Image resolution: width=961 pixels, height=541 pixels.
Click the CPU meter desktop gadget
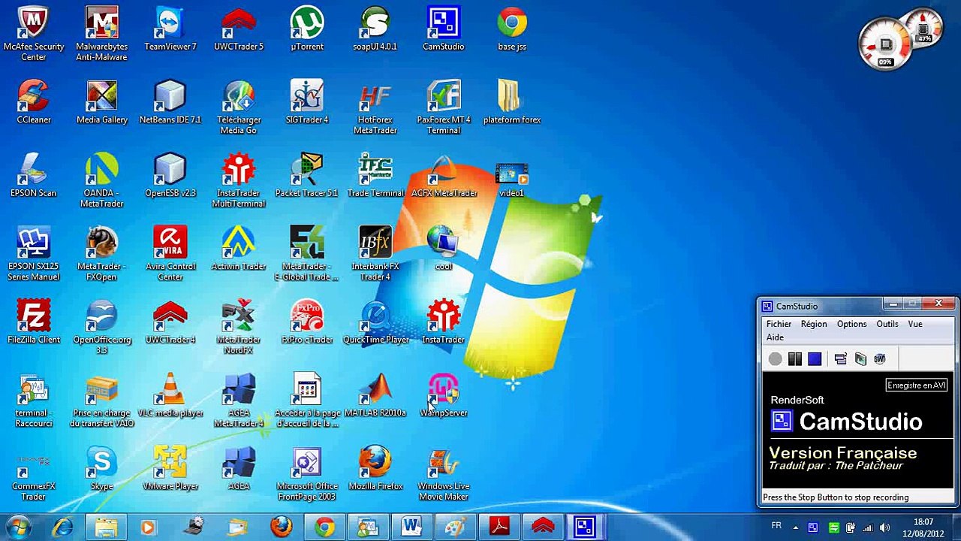885,43
